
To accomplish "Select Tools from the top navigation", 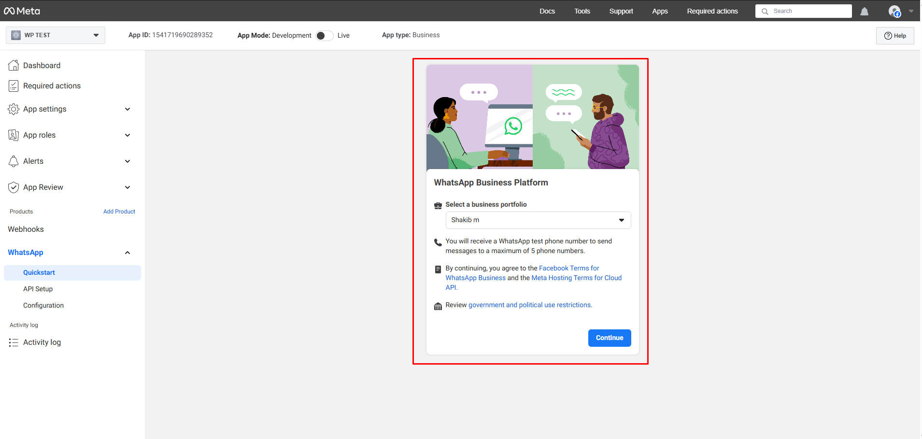I will pyautogui.click(x=582, y=11).
